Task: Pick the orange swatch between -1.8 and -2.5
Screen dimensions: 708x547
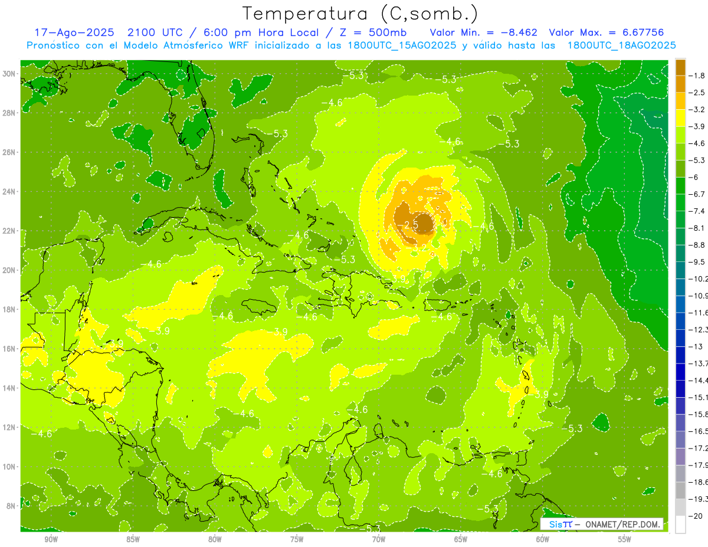Action: click(x=680, y=84)
